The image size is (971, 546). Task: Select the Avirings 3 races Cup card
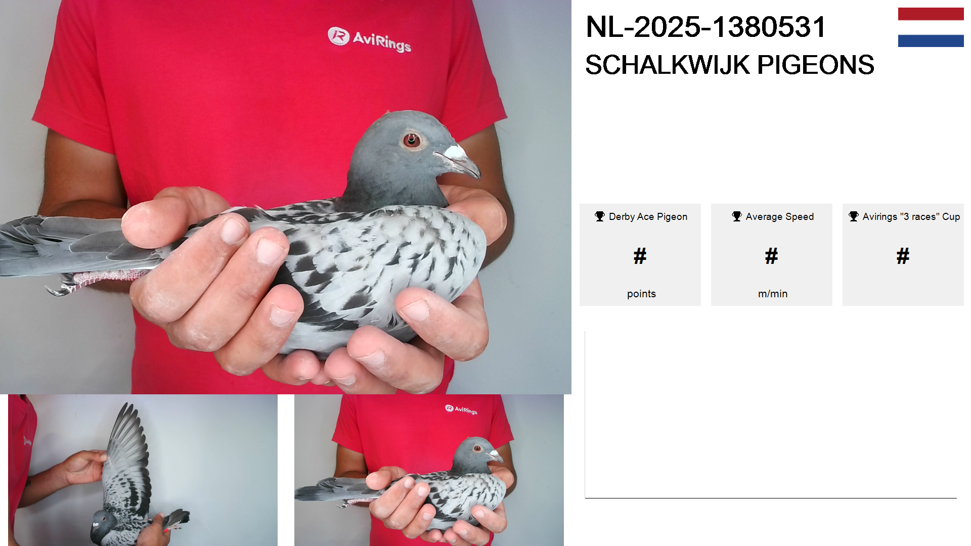coord(903,255)
